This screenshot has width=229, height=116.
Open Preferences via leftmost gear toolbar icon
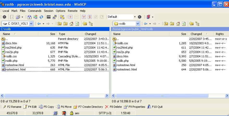[x=4, y=17]
